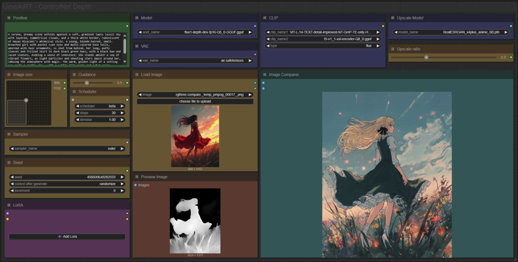
Task: Open the CLIP type dropdown showing flux
Action: click(323, 46)
